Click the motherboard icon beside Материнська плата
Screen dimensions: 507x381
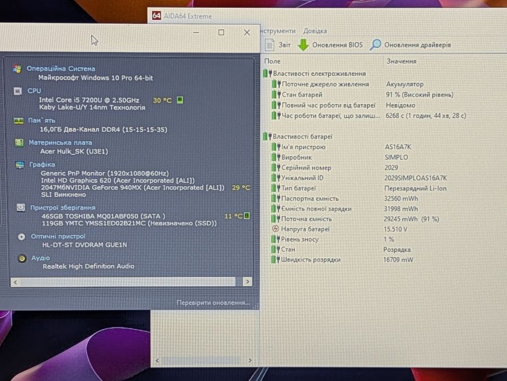19,142
